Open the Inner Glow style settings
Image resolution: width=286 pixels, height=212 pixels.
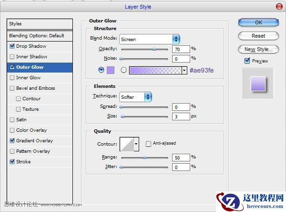(28, 78)
